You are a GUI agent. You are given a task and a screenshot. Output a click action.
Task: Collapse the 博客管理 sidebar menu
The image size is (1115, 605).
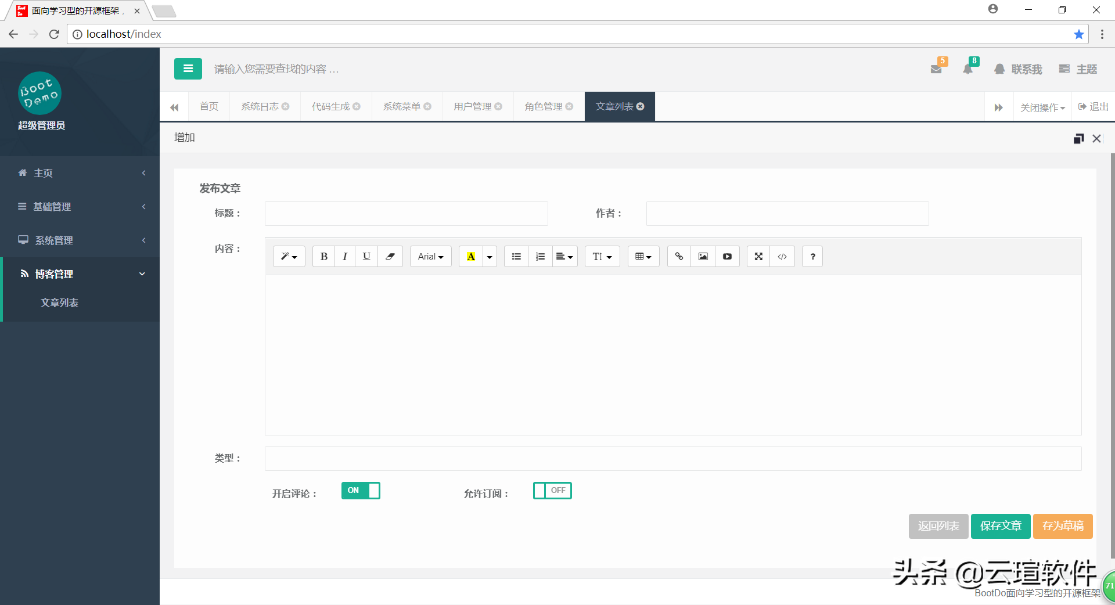pyautogui.click(x=80, y=274)
